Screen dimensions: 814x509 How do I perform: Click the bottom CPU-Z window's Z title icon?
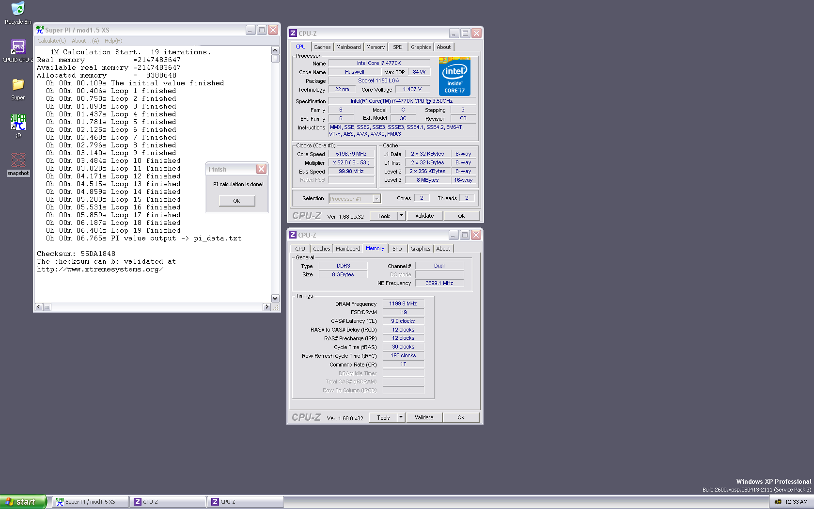293,235
